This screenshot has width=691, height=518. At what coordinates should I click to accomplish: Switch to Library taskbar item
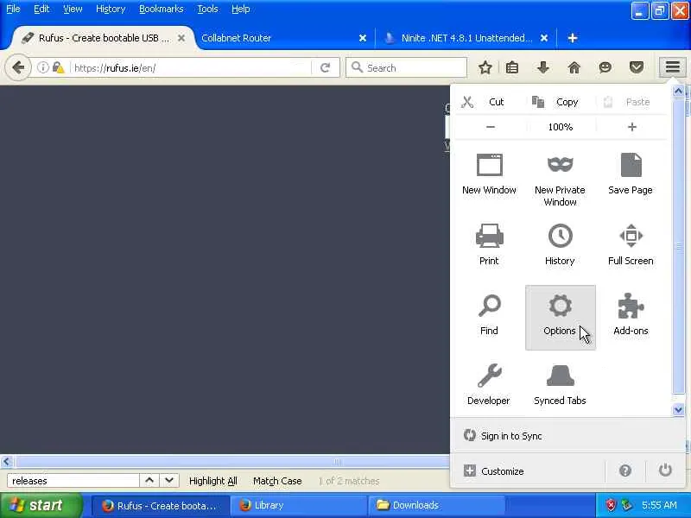click(298, 505)
